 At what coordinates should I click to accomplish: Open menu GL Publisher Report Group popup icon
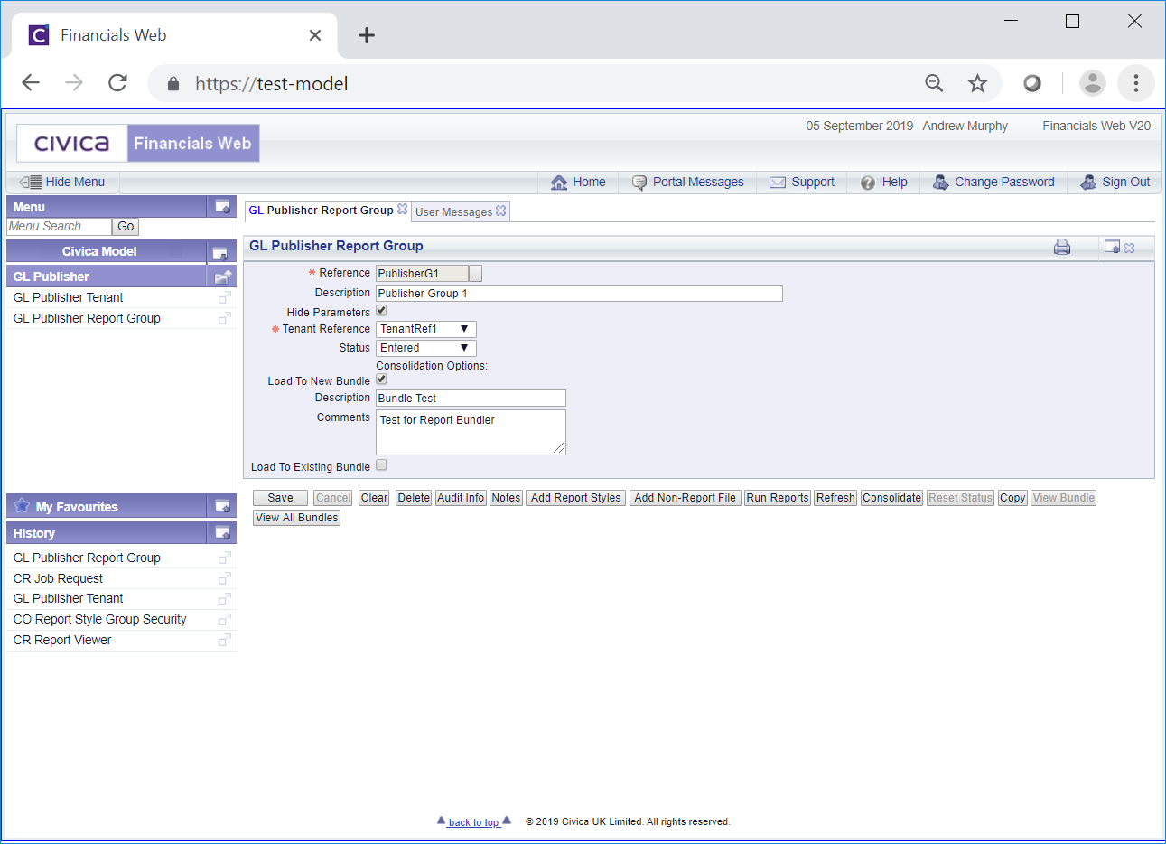click(x=224, y=318)
